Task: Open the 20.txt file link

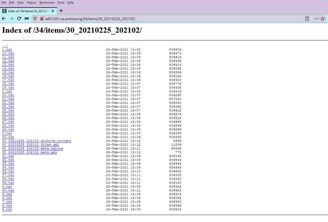Action: (8, 95)
